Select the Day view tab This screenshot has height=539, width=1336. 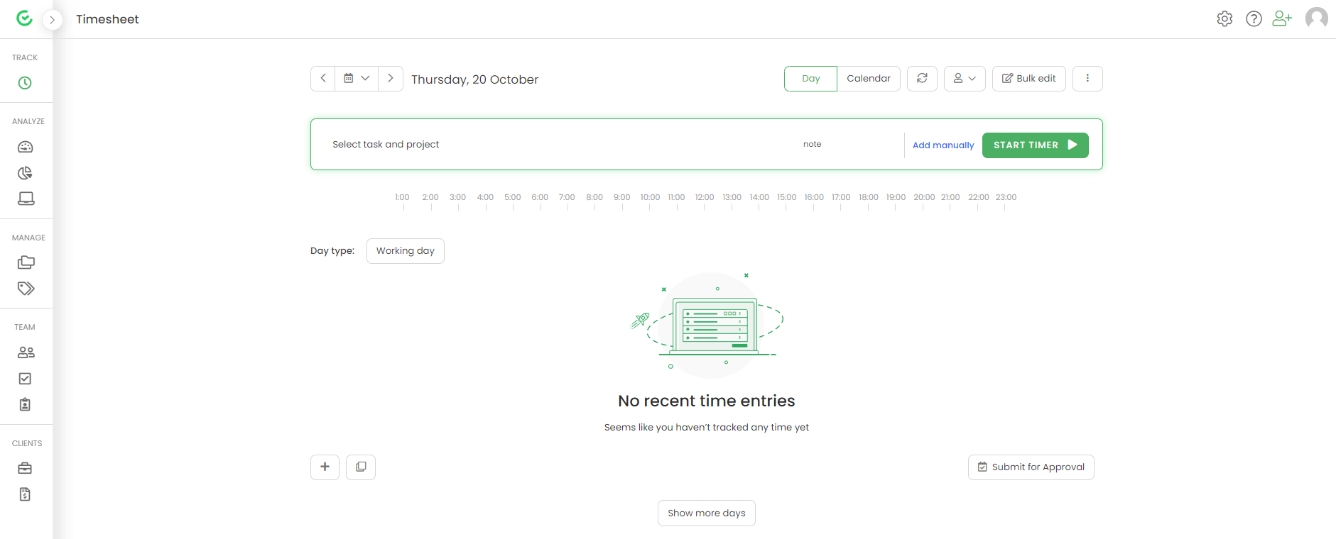pos(810,79)
